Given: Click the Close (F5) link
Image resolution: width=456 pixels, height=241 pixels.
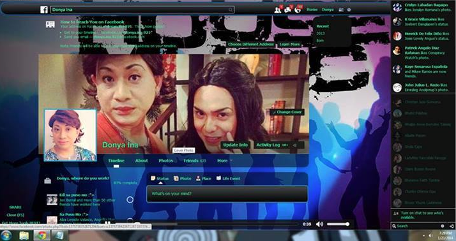Looking at the screenshot, I should [x=15, y=215].
